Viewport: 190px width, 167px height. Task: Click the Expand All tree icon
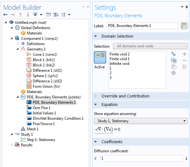[56, 15]
